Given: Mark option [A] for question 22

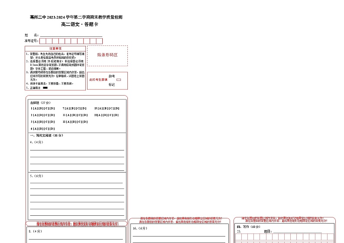Looking at the screenshot, I should coord(100,115).
